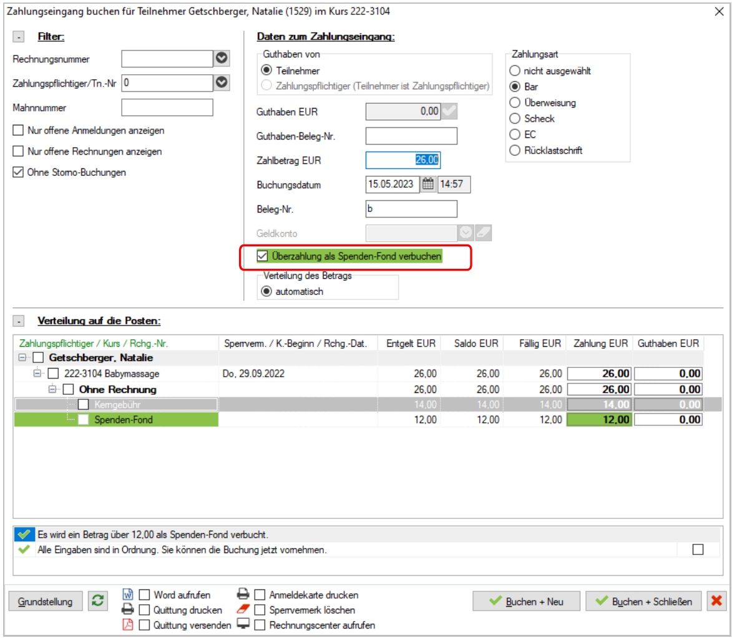The height and width of the screenshot is (638, 732).
Task: Open the Rechnungsnummer dropdown
Action: (x=222, y=58)
